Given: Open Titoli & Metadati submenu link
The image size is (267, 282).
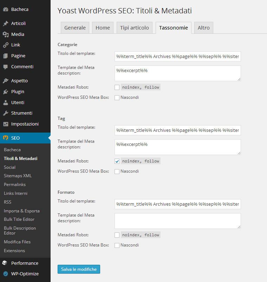Looking at the screenshot, I should point(20,159).
